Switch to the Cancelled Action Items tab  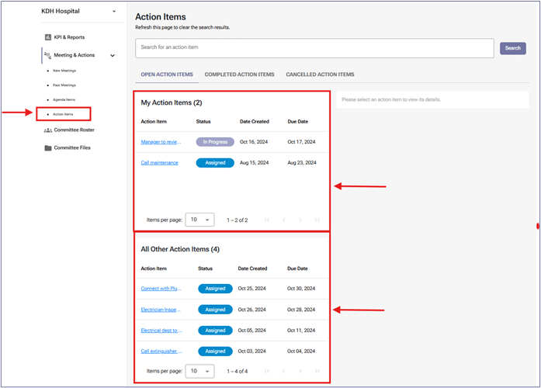(320, 74)
